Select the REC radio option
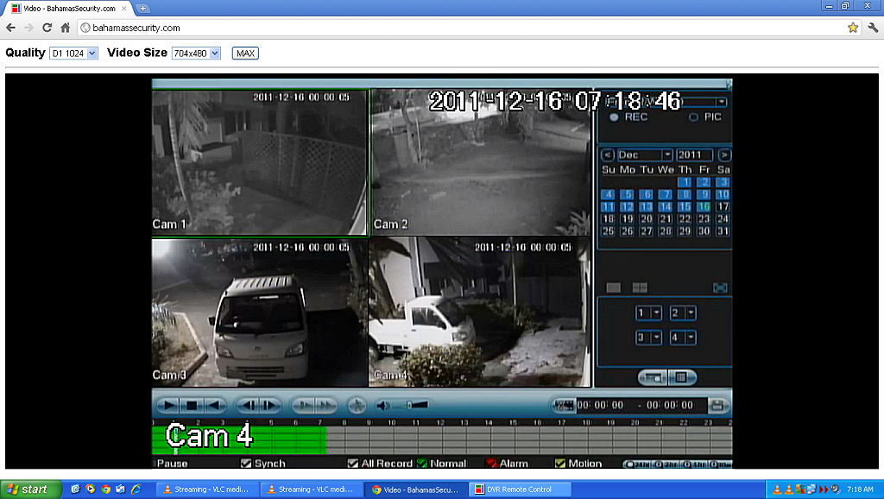884x499 pixels. pos(614,117)
